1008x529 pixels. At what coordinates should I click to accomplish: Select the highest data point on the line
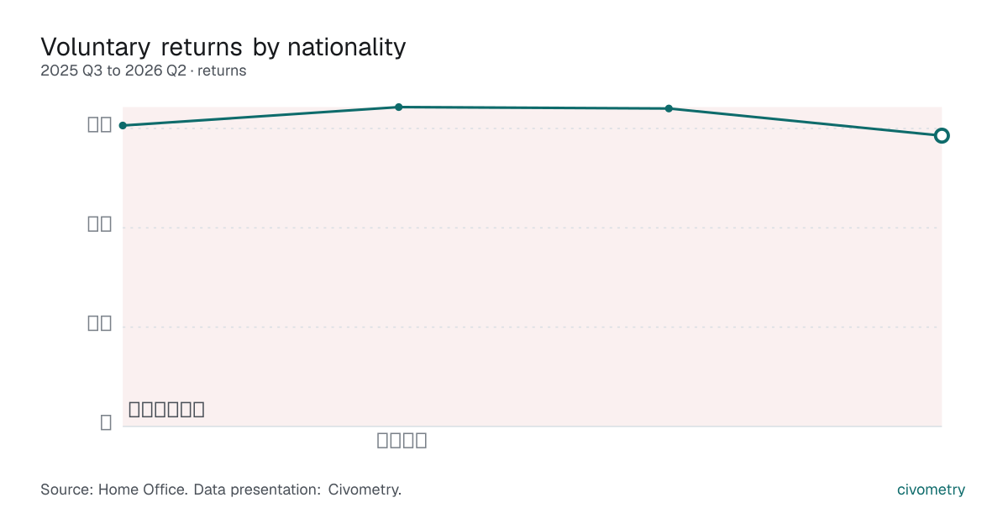(x=399, y=107)
